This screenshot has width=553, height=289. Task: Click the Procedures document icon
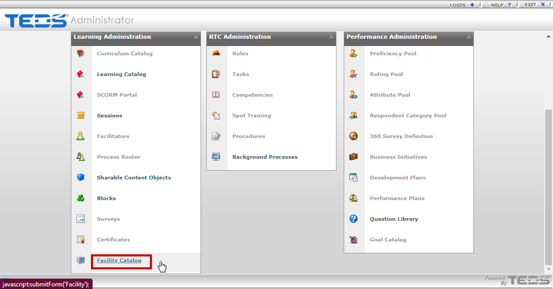216,136
